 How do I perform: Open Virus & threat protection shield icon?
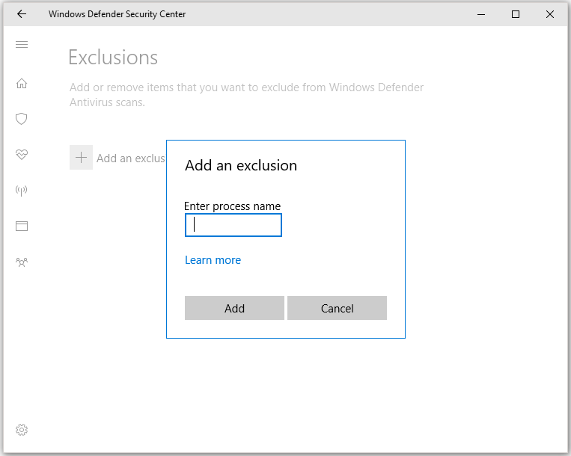click(x=22, y=119)
